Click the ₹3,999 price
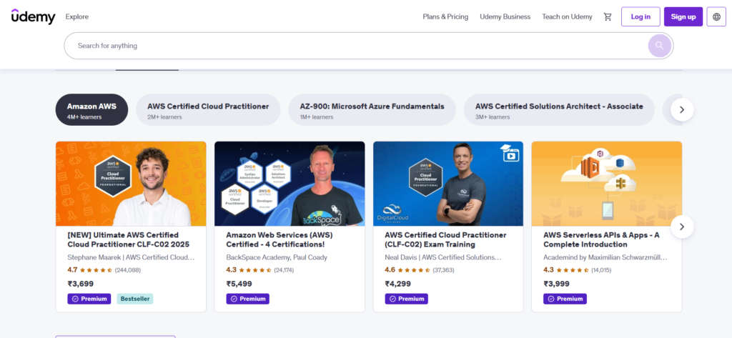Viewport: 732px width, 338px height. tap(556, 284)
